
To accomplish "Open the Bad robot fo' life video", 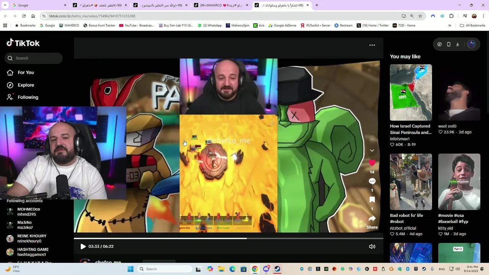I will 411,182.
